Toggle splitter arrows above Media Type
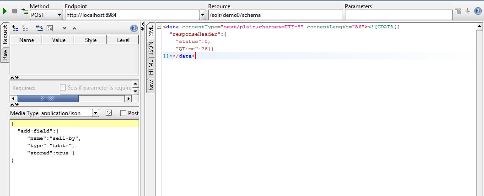 pos(15,106)
